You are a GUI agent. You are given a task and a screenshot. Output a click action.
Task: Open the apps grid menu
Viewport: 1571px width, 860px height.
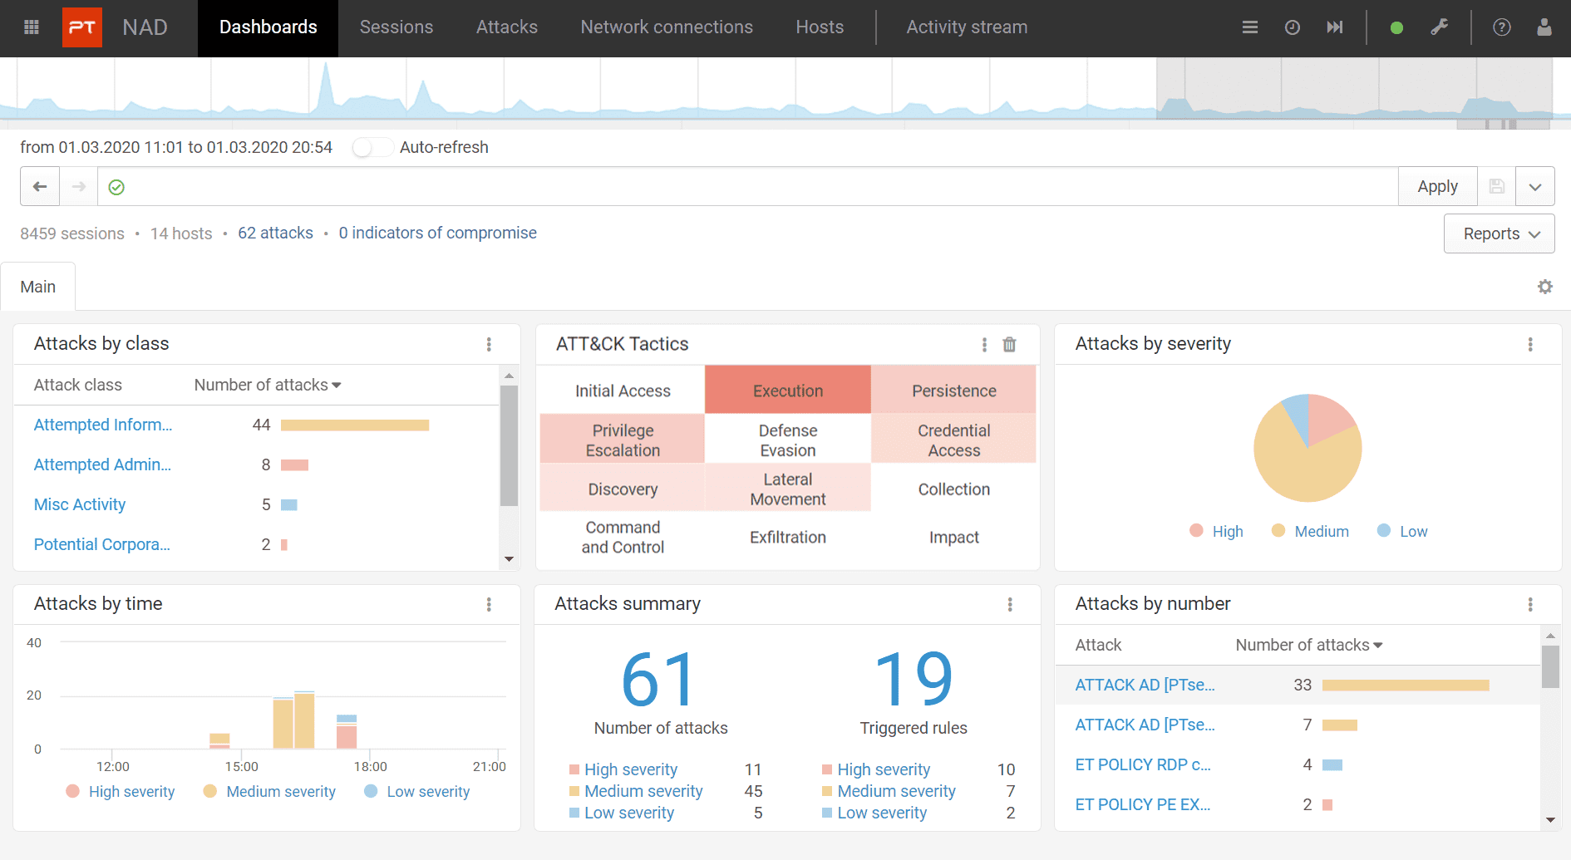[x=32, y=27]
